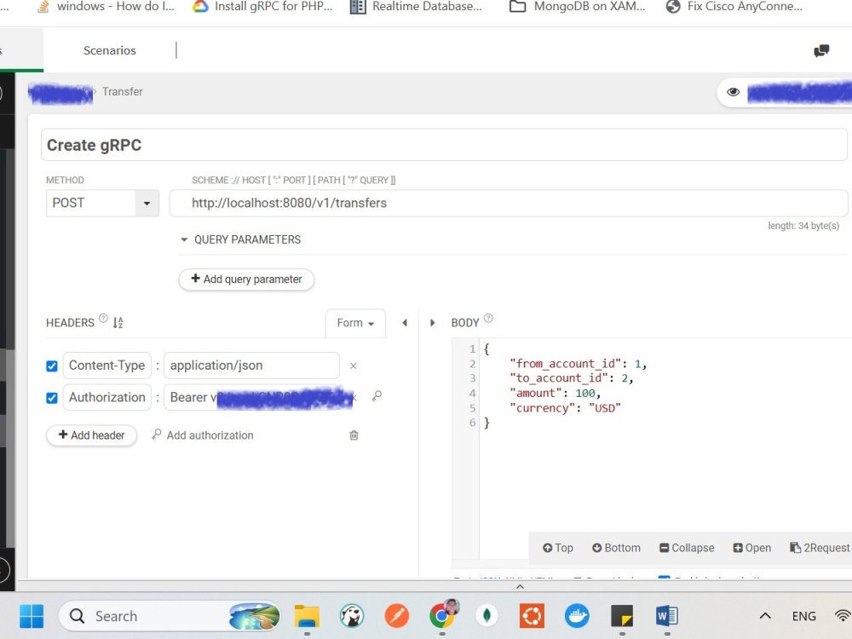Image resolution: width=852 pixels, height=639 pixels.
Task: Click Add authorization link
Action: coord(203,435)
